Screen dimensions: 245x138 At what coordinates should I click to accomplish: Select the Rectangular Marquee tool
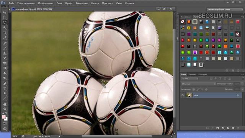(5, 18)
